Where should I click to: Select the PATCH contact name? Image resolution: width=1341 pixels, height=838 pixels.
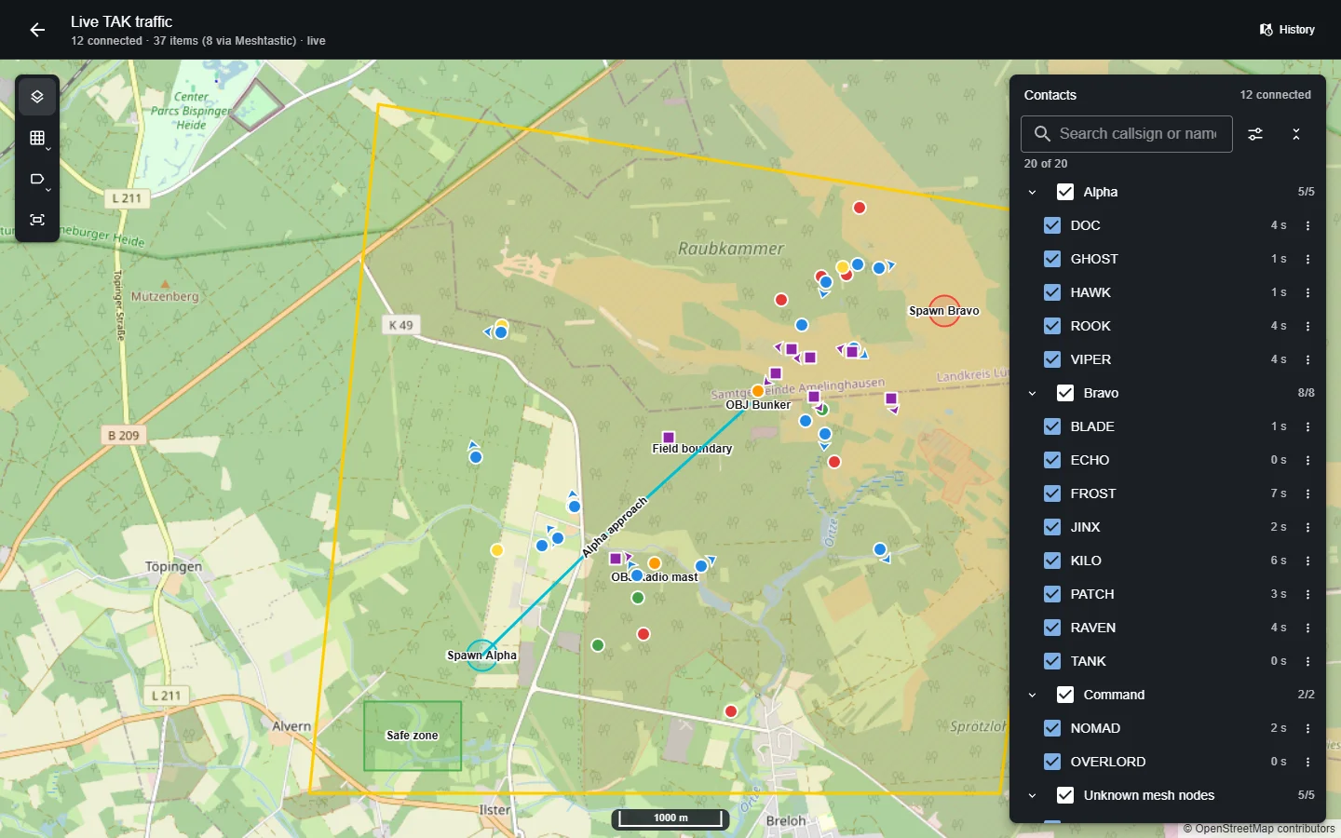(x=1092, y=594)
